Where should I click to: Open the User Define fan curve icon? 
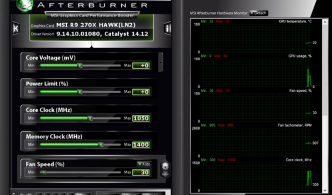tap(165, 169)
